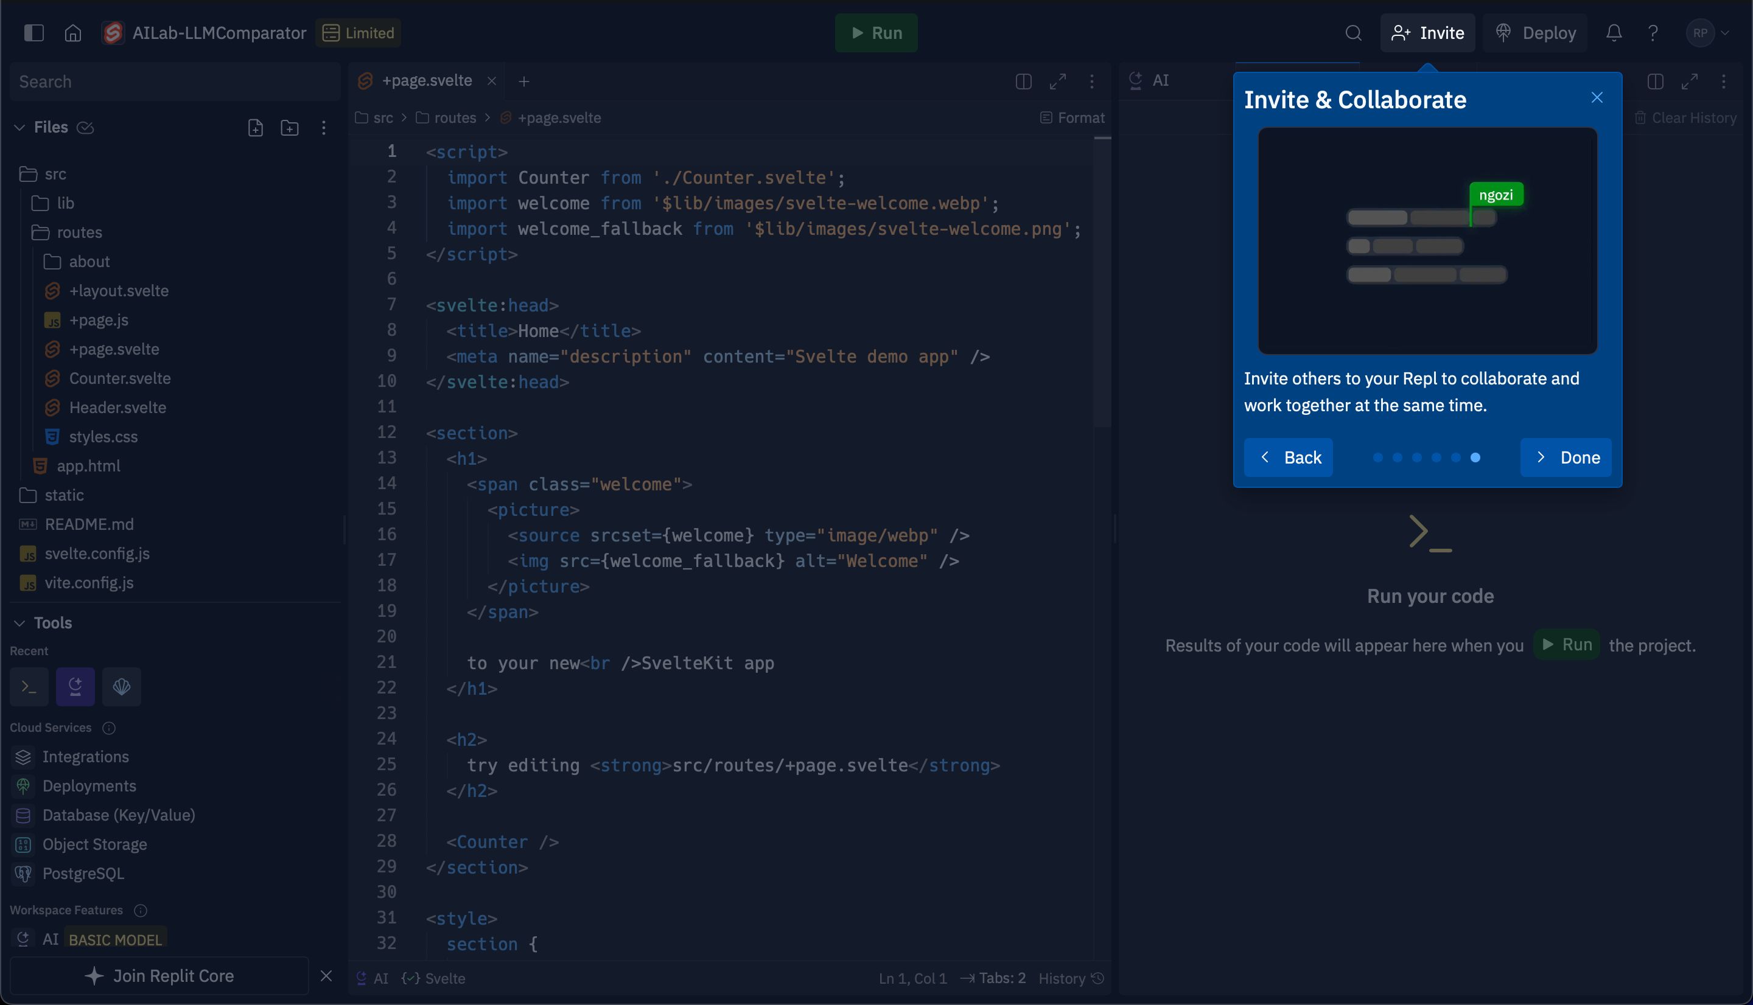
Task: Click the Search input field
Action: (175, 82)
